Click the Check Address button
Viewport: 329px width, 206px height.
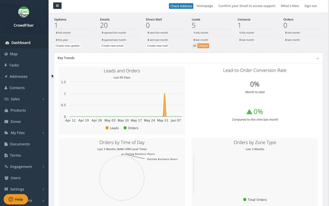click(181, 6)
